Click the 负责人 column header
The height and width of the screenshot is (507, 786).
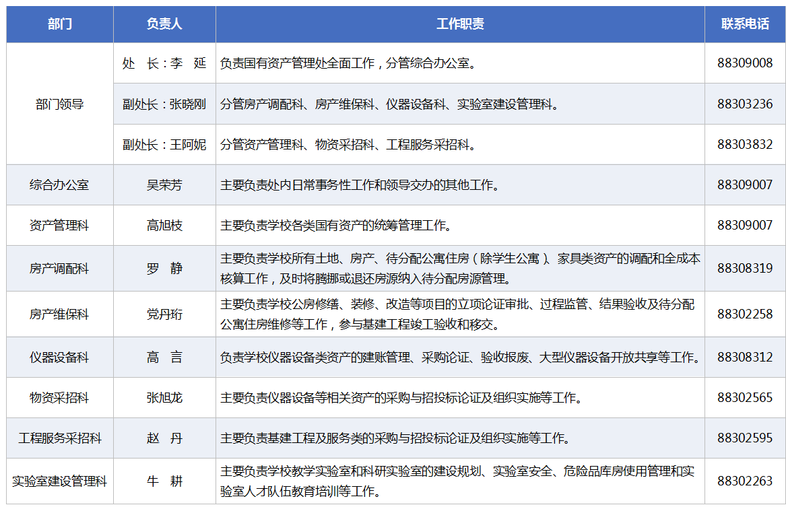coord(164,24)
